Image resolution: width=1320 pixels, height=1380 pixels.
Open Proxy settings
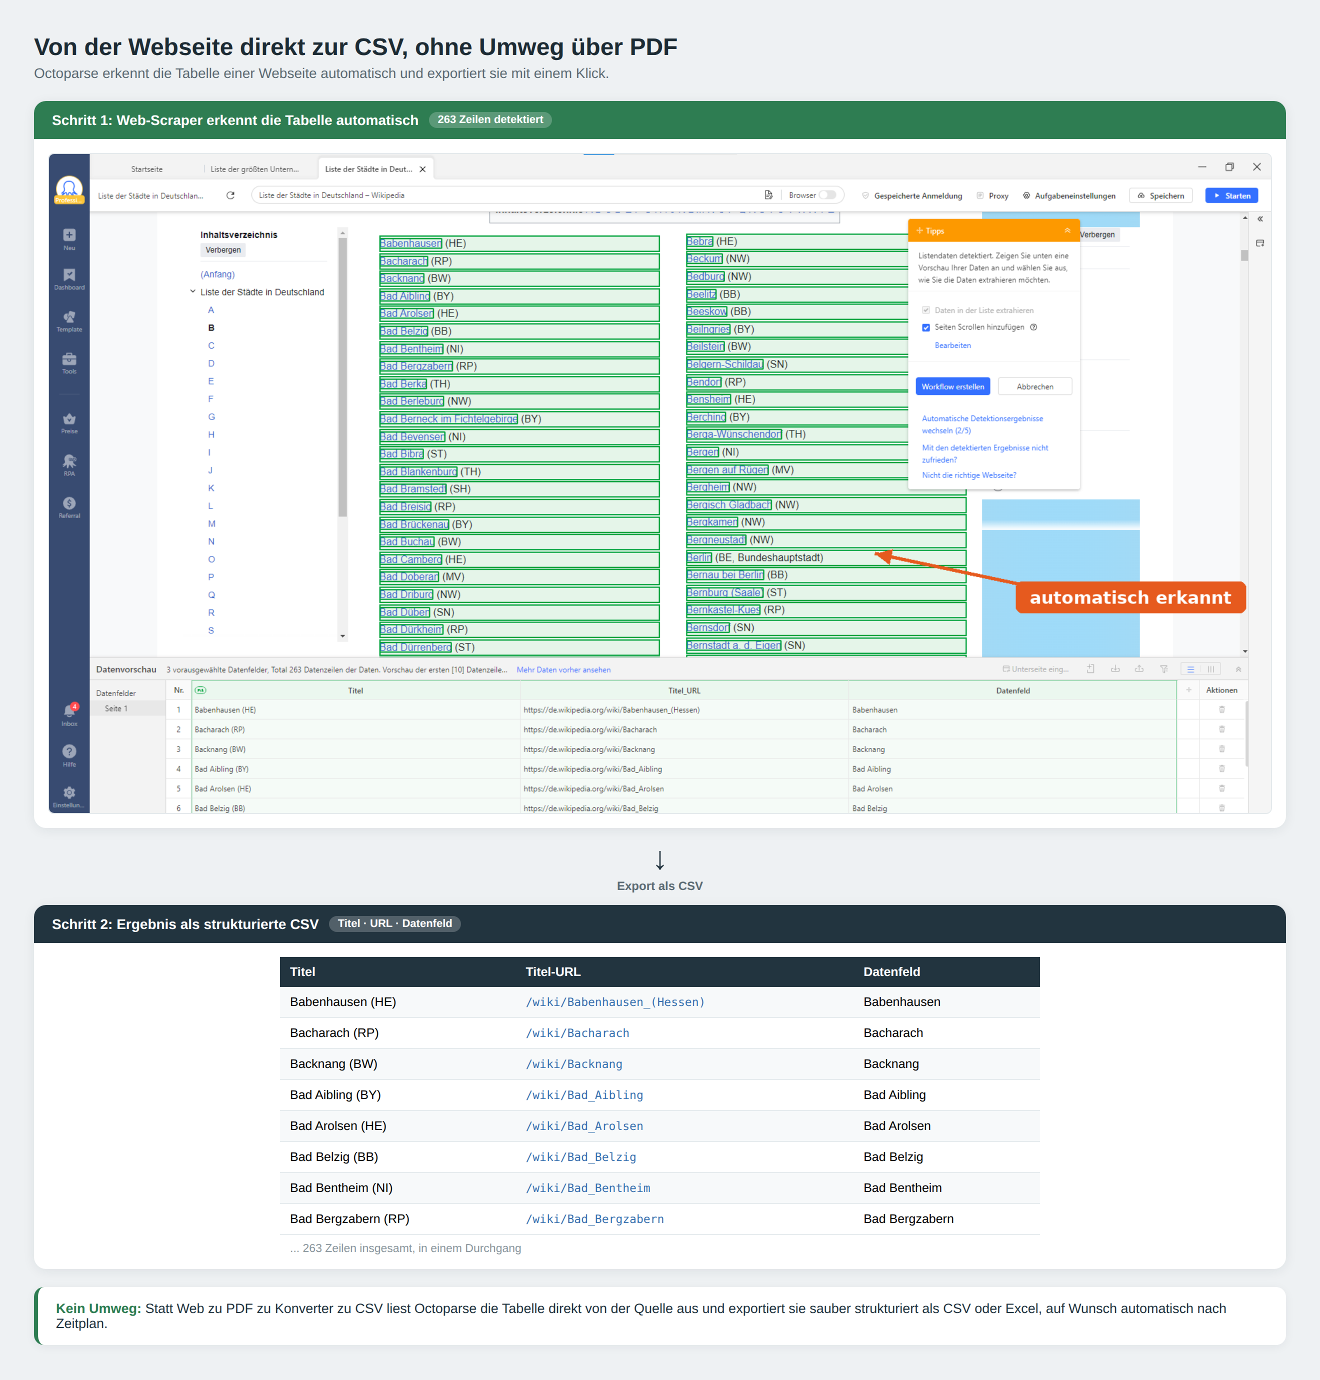pos(992,195)
